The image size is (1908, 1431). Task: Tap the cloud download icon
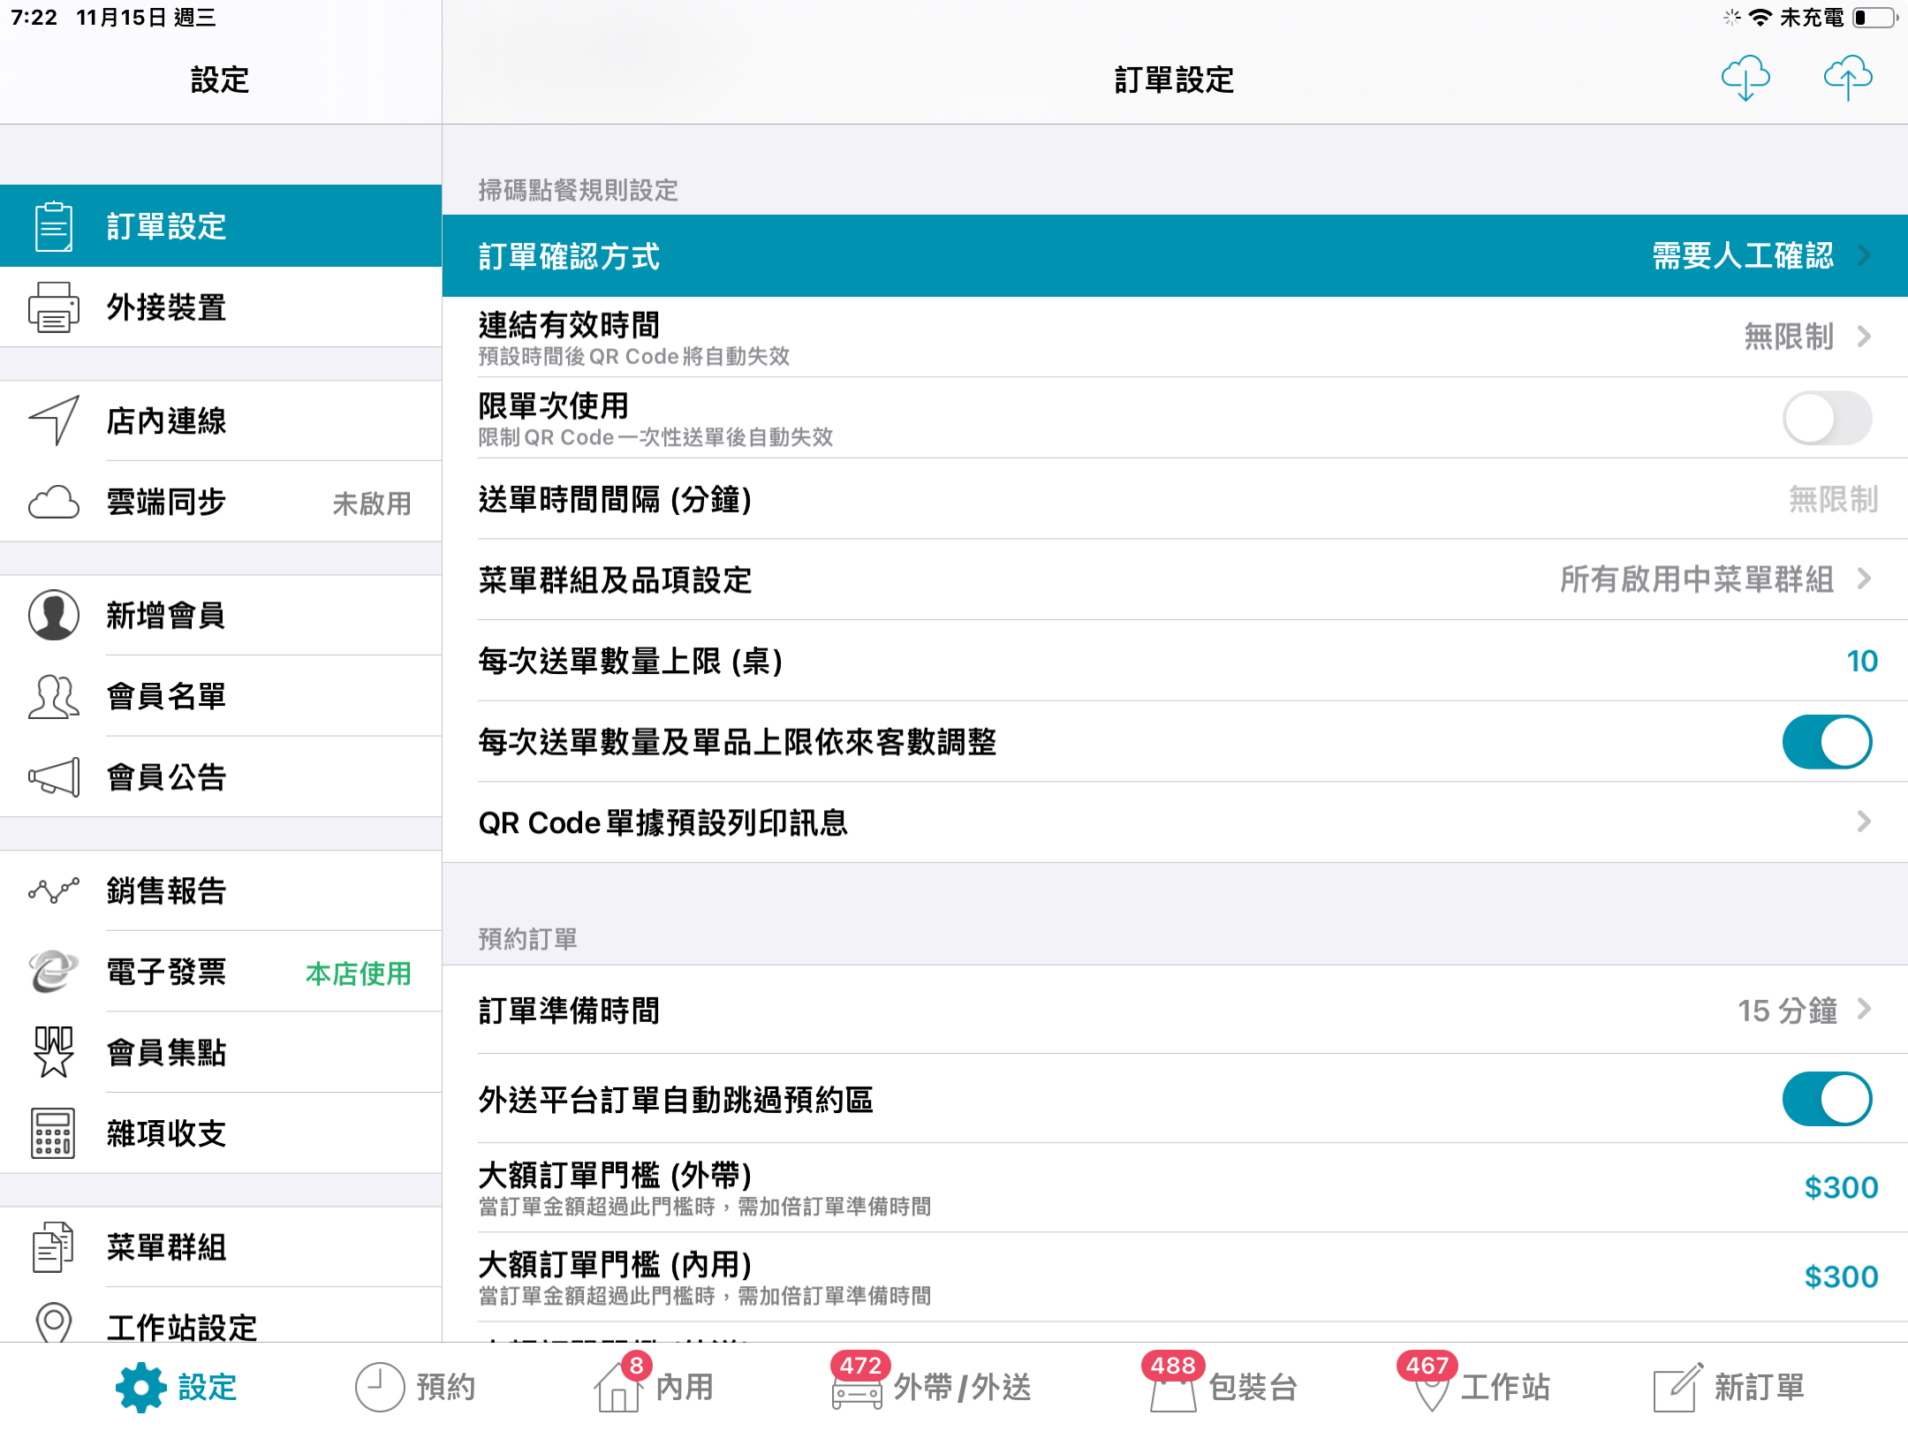click(1745, 79)
